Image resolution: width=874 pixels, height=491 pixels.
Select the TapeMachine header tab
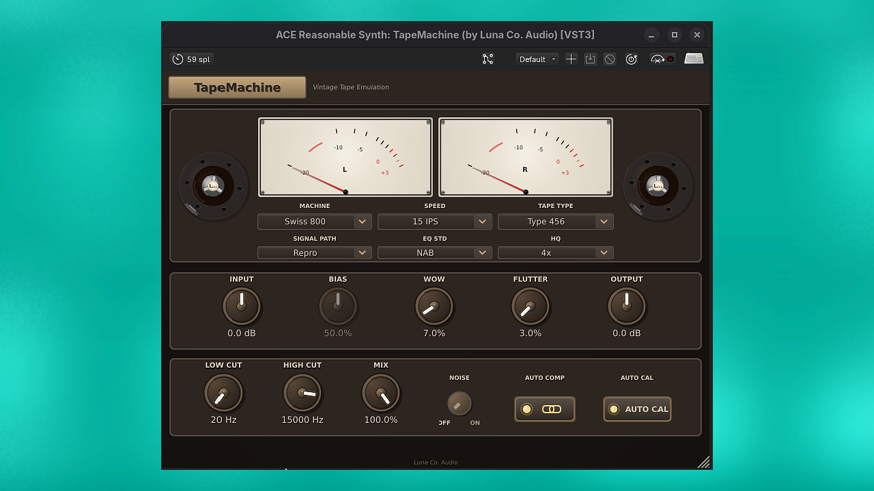click(236, 87)
